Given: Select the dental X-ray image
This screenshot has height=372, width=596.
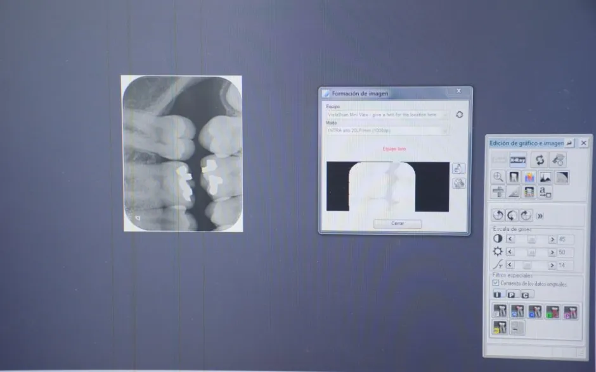Looking at the screenshot, I should tap(182, 154).
